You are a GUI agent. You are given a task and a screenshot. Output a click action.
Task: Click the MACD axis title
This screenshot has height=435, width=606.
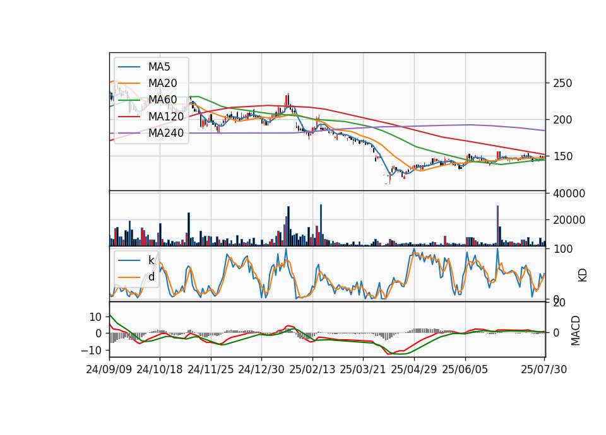coord(576,330)
